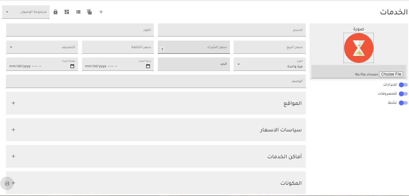Open the calendar picker for نهاية المدة
This screenshot has width=409, height=196.
(73, 66)
